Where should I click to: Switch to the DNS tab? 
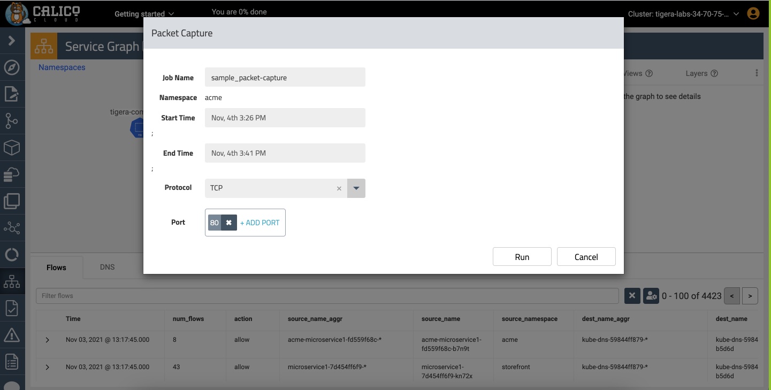coord(108,267)
